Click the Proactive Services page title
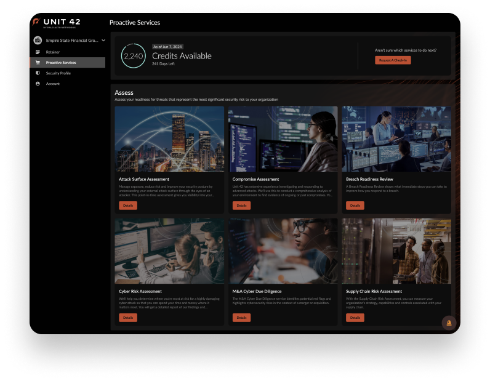The height and width of the screenshot is (381, 490). point(135,23)
